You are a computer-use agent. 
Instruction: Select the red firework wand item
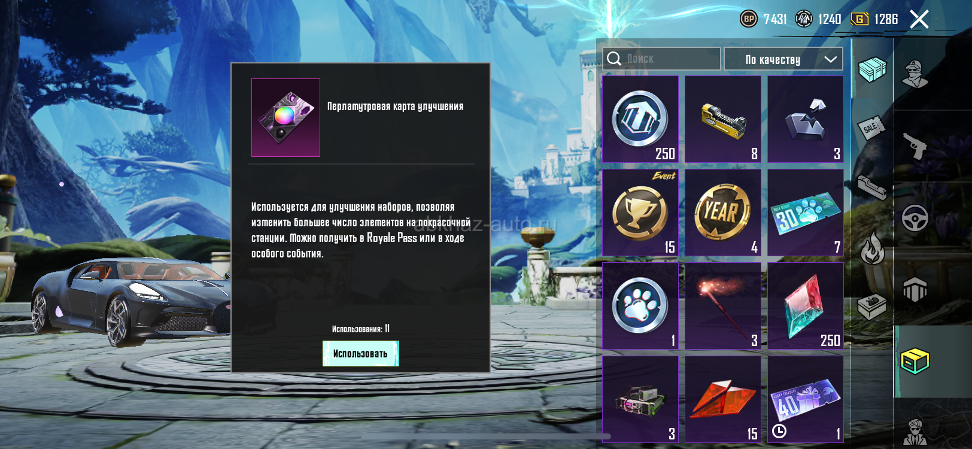pyautogui.click(x=723, y=306)
